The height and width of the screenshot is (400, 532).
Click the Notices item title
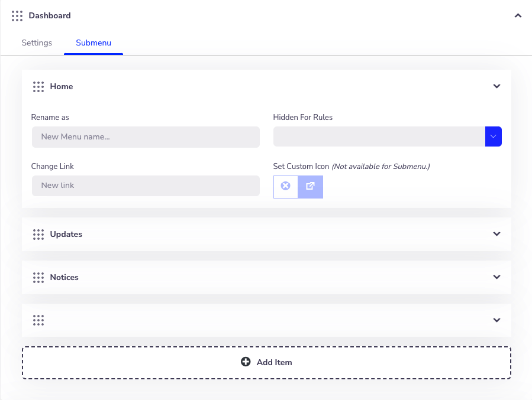[x=64, y=277]
